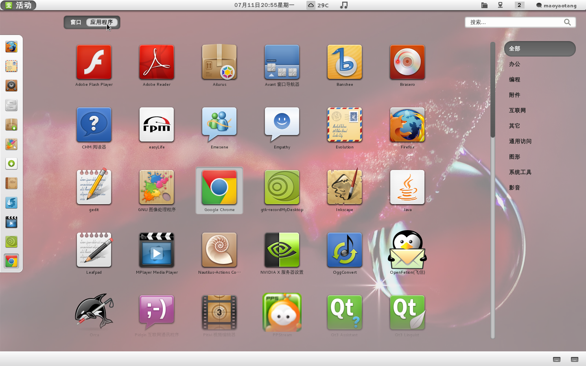
Task: Open Nautilus-Actions configuration app
Action: point(219,250)
